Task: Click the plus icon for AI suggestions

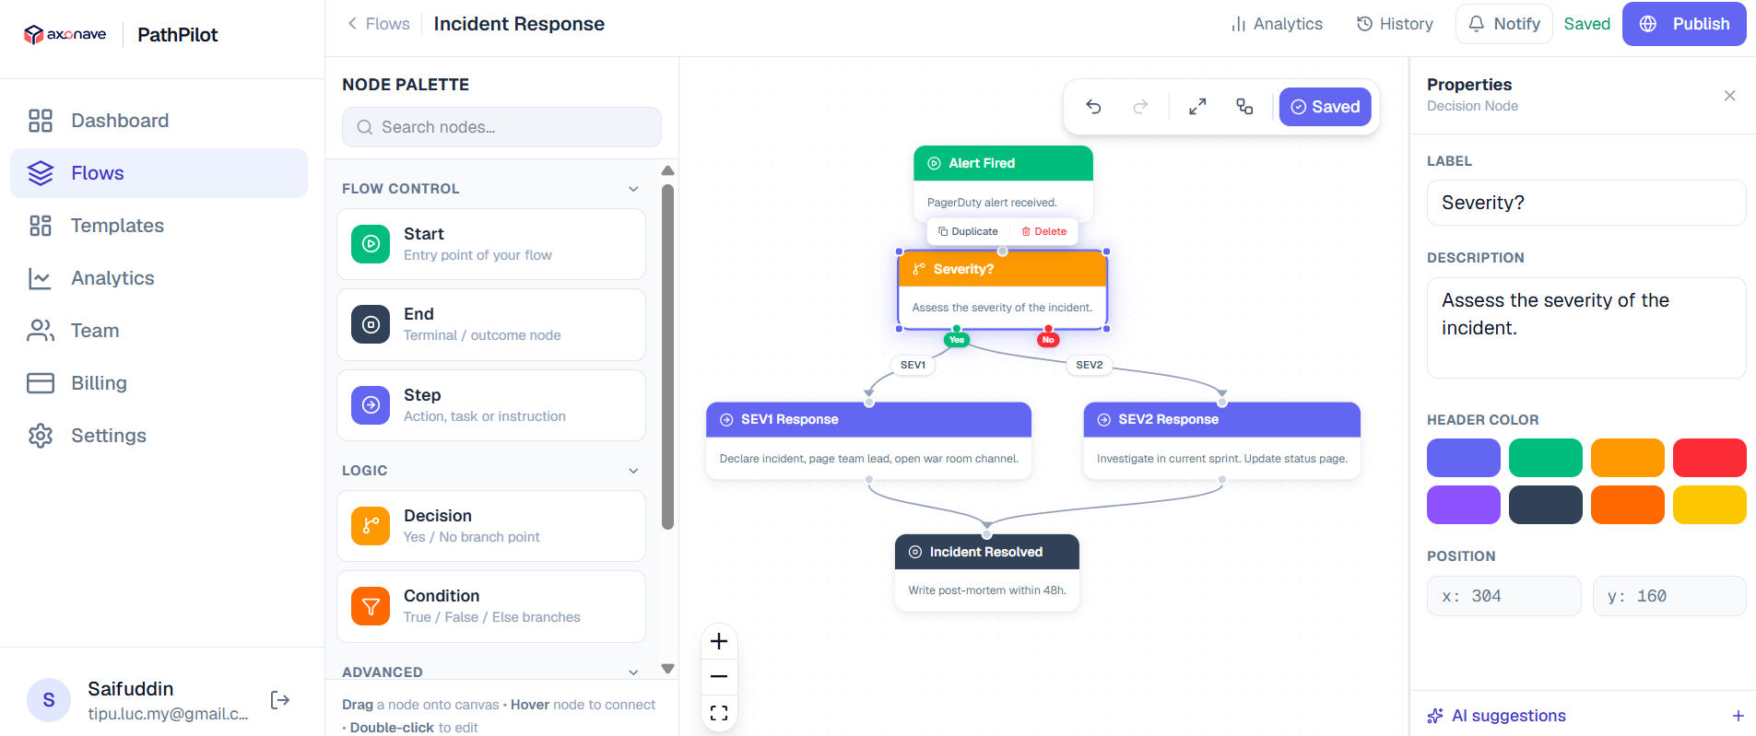Action: [x=1738, y=716]
